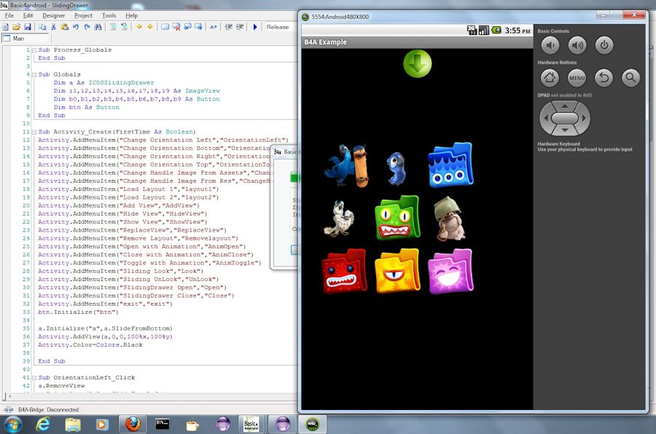This screenshot has height=434, width=656.
Task: Click the emulator power button
Action: [x=604, y=45]
